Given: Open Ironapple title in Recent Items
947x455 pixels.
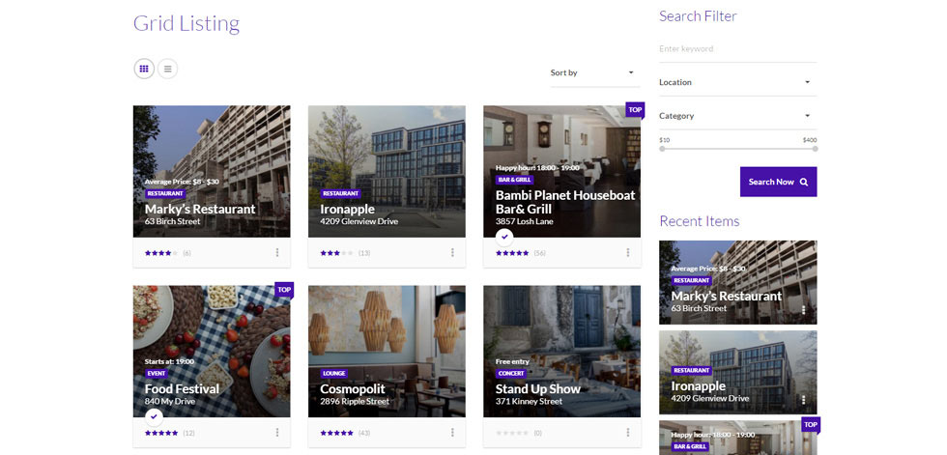Looking at the screenshot, I should tap(698, 386).
